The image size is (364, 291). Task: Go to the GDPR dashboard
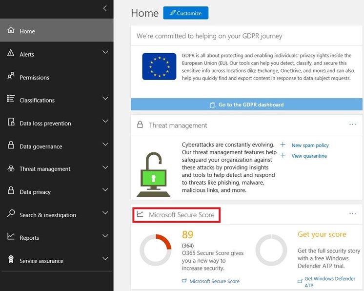click(246, 104)
